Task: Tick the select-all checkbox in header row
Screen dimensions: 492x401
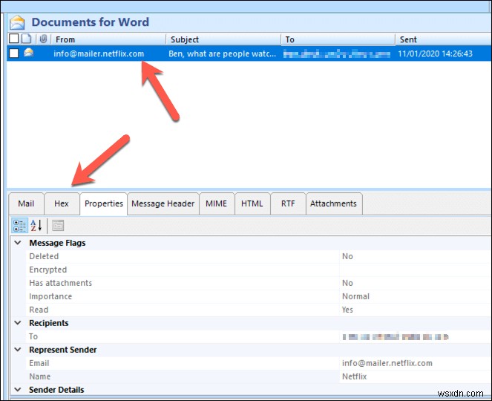Action: coord(14,39)
